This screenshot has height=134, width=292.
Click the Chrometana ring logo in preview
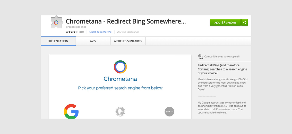coord(120,67)
